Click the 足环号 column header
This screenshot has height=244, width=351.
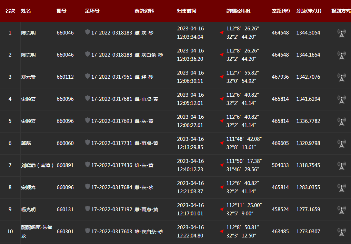click(92, 11)
